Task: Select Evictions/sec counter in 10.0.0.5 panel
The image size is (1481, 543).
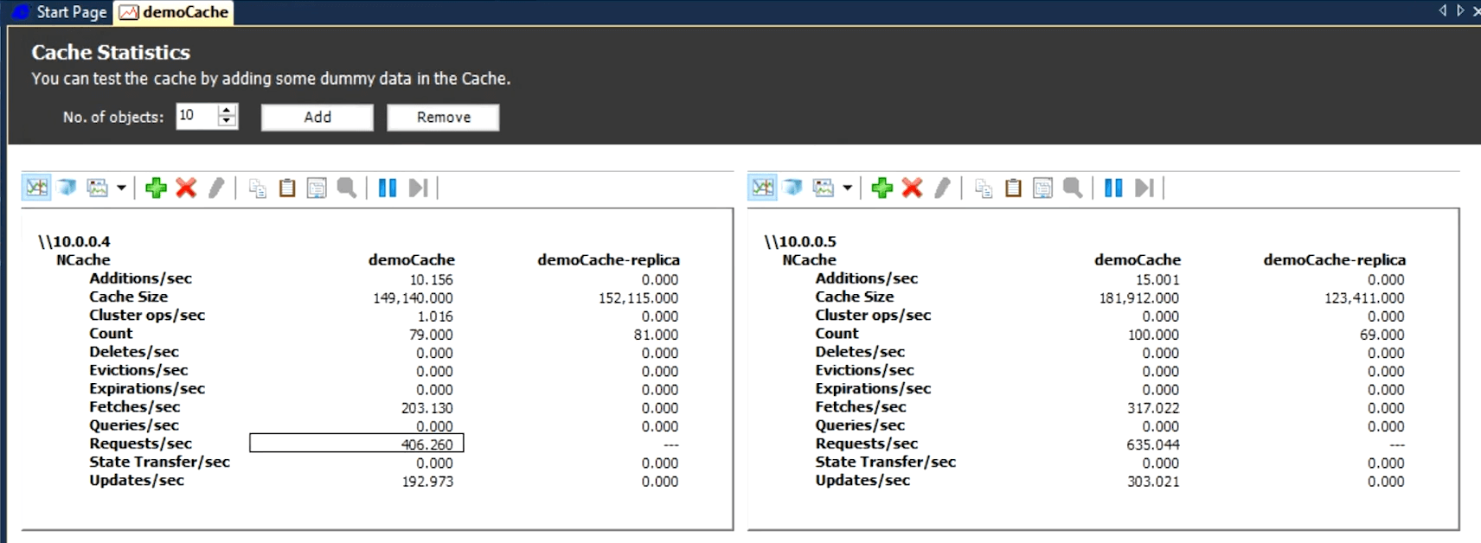Action: (864, 370)
